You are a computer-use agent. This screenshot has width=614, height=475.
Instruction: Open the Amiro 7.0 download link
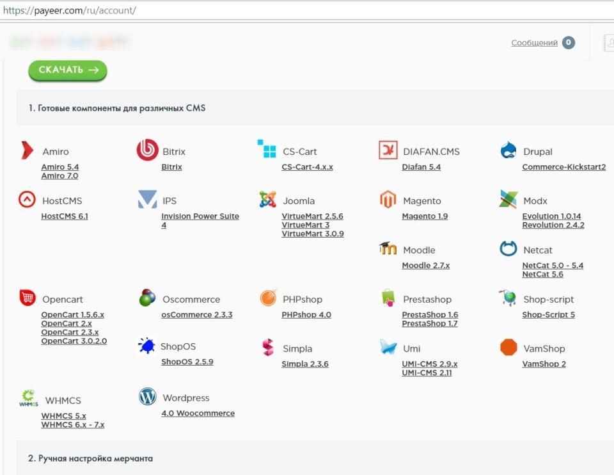[59, 176]
